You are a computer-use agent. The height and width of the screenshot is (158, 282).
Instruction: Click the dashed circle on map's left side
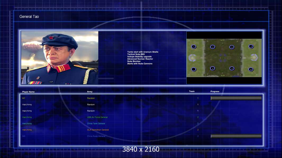click(192, 58)
